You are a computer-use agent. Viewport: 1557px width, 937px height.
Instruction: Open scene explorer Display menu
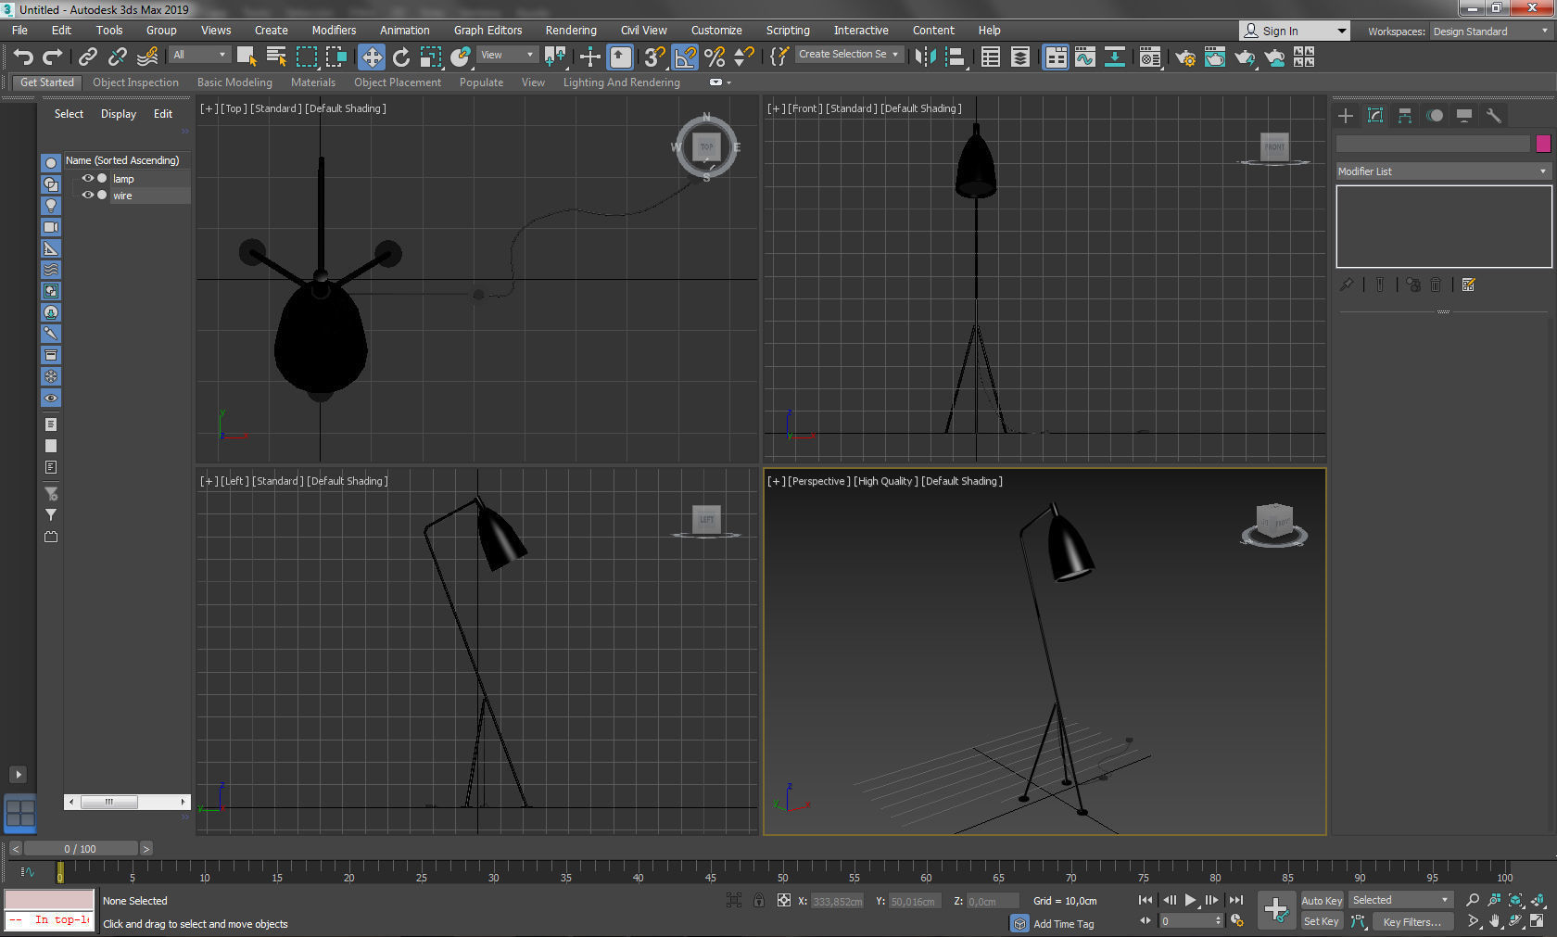click(119, 114)
